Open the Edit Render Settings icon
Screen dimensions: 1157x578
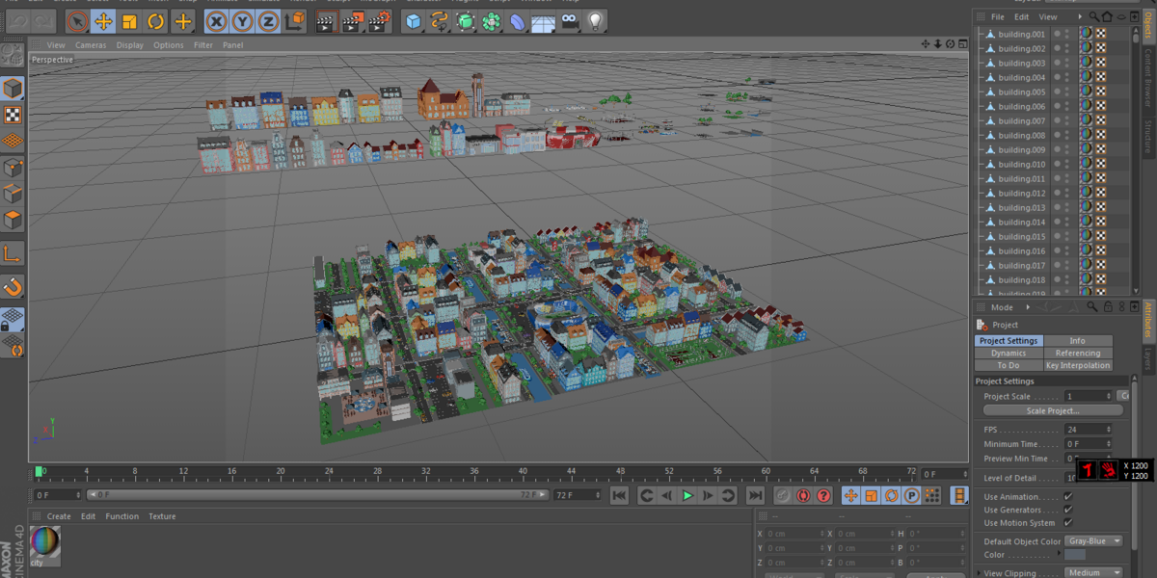point(380,20)
